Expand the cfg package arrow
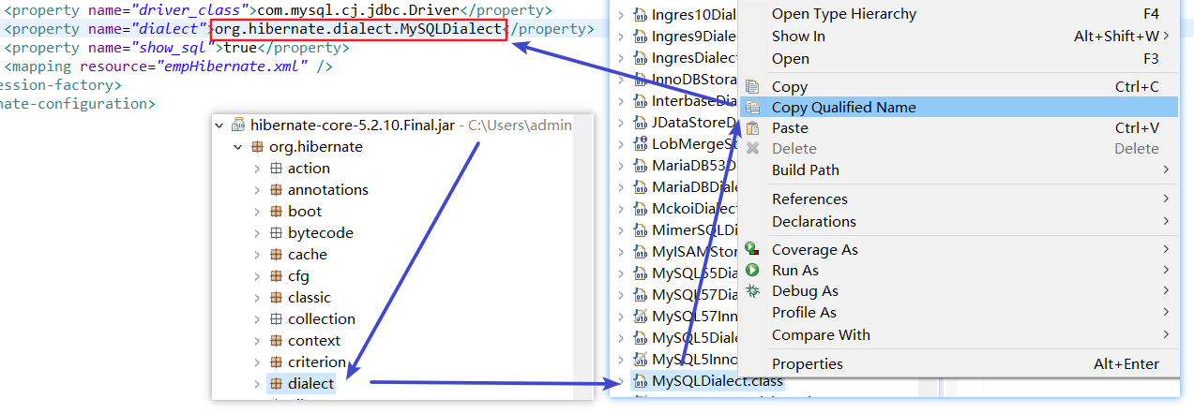The height and width of the screenshot is (413, 1194). tap(257, 276)
